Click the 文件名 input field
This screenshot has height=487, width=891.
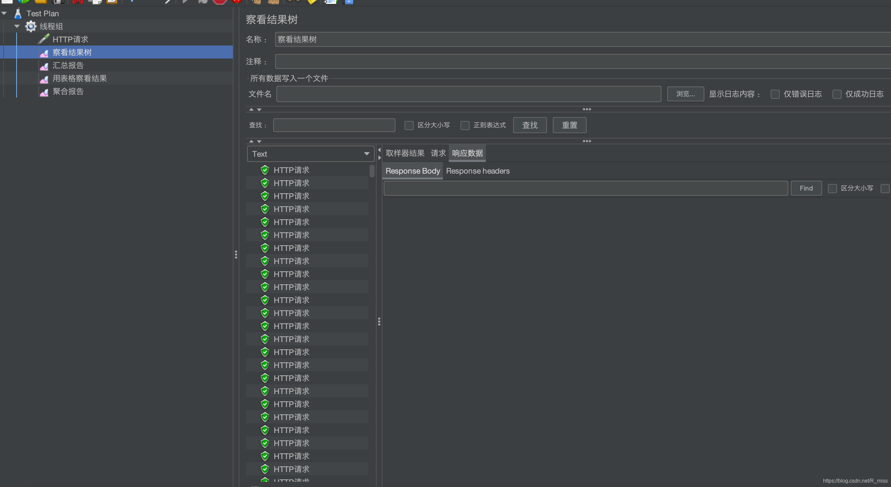click(470, 94)
